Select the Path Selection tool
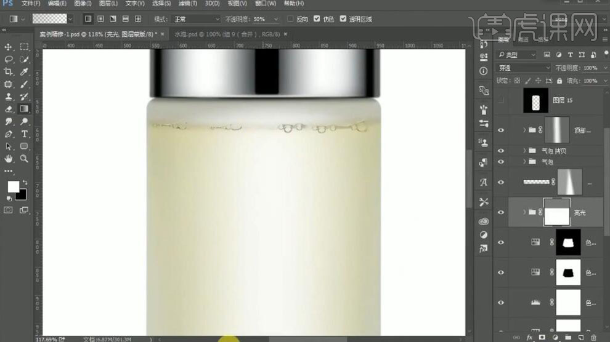The image size is (610, 342). 8,146
